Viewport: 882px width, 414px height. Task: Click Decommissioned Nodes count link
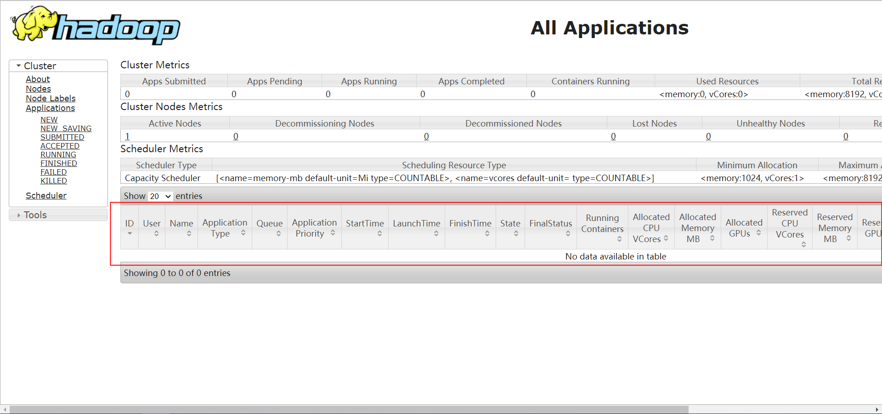[x=426, y=136]
